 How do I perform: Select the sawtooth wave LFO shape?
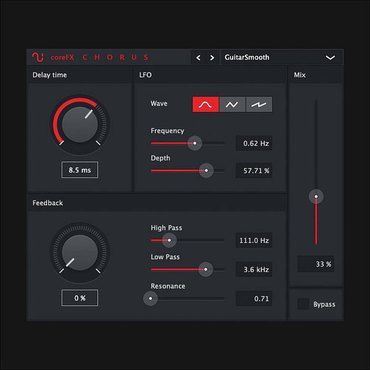point(259,104)
